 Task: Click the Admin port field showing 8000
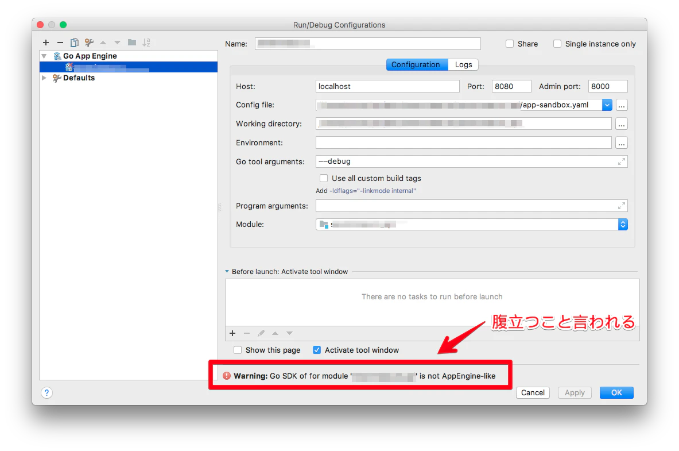[608, 86]
